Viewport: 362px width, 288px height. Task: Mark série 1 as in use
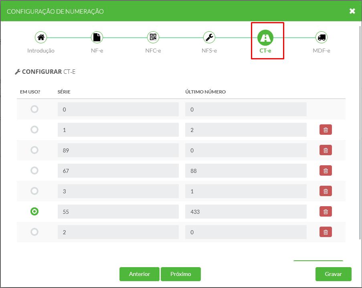[x=34, y=130]
